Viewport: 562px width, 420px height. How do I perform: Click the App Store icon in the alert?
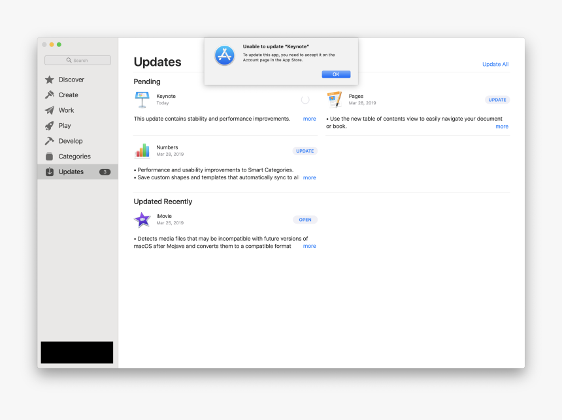225,55
